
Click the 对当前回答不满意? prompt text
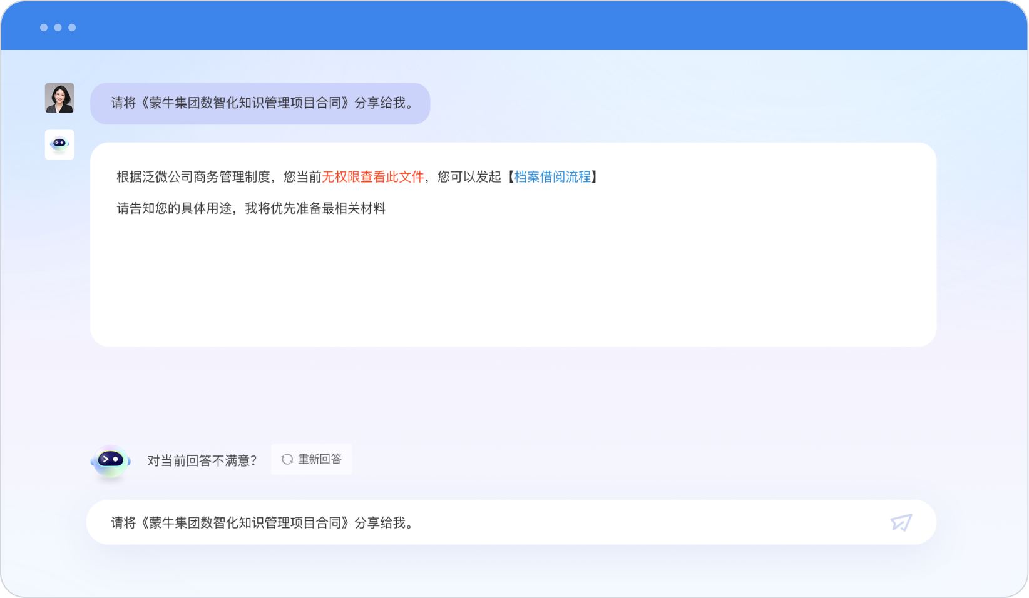tap(202, 461)
